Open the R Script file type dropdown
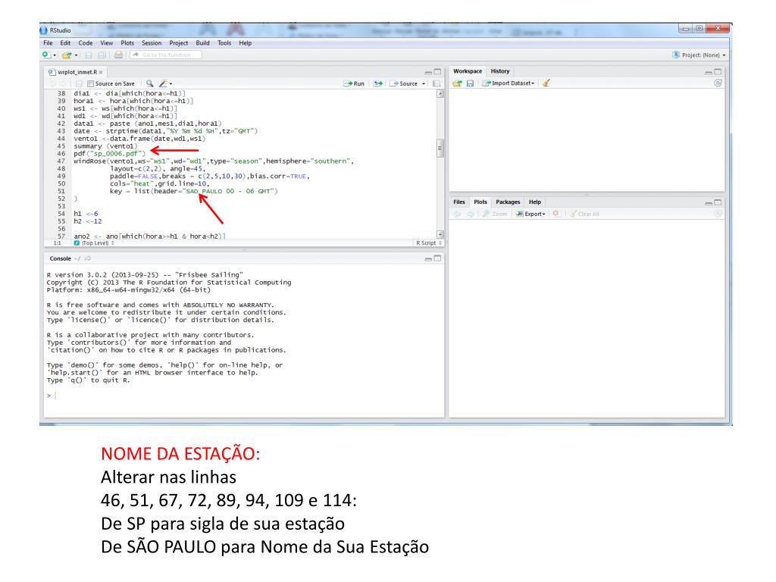 click(429, 243)
